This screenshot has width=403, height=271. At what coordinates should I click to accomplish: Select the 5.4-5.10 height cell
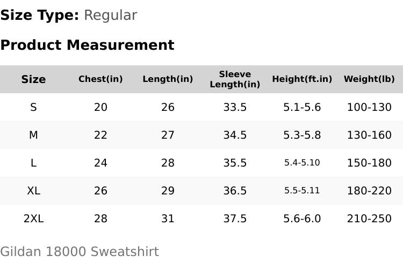pyautogui.click(x=302, y=163)
